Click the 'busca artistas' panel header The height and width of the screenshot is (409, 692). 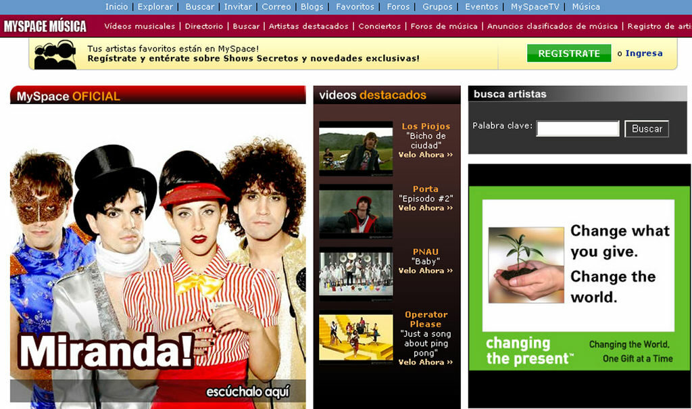coord(577,94)
